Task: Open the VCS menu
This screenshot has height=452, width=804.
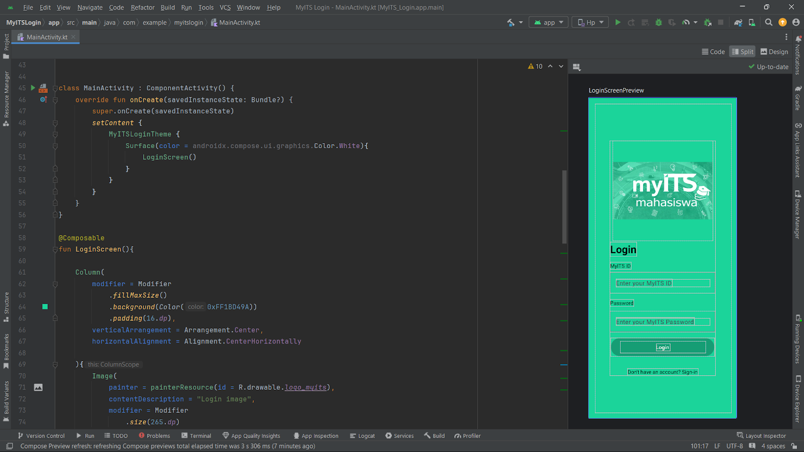Action: click(x=225, y=7)
